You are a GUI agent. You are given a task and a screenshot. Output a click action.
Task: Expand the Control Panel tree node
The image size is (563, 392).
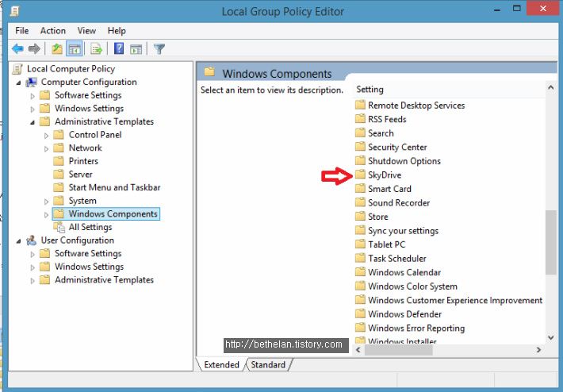click(46, 136)
